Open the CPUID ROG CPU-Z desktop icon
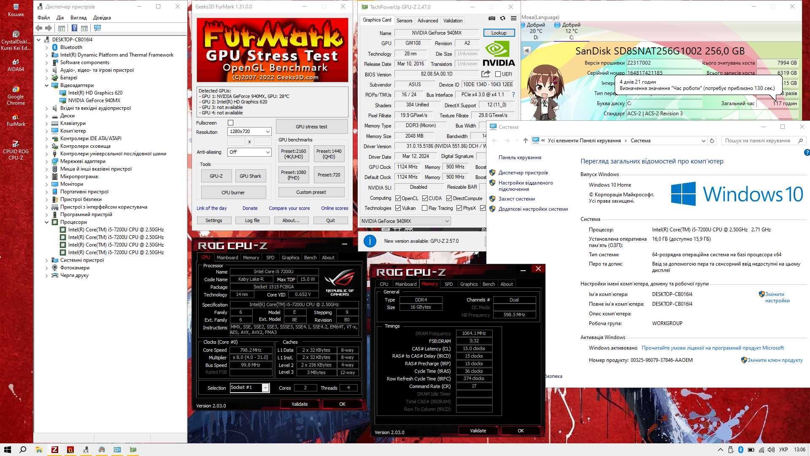Screen dimensions: 810x456 pyautogui.click(x=16, y=150)
